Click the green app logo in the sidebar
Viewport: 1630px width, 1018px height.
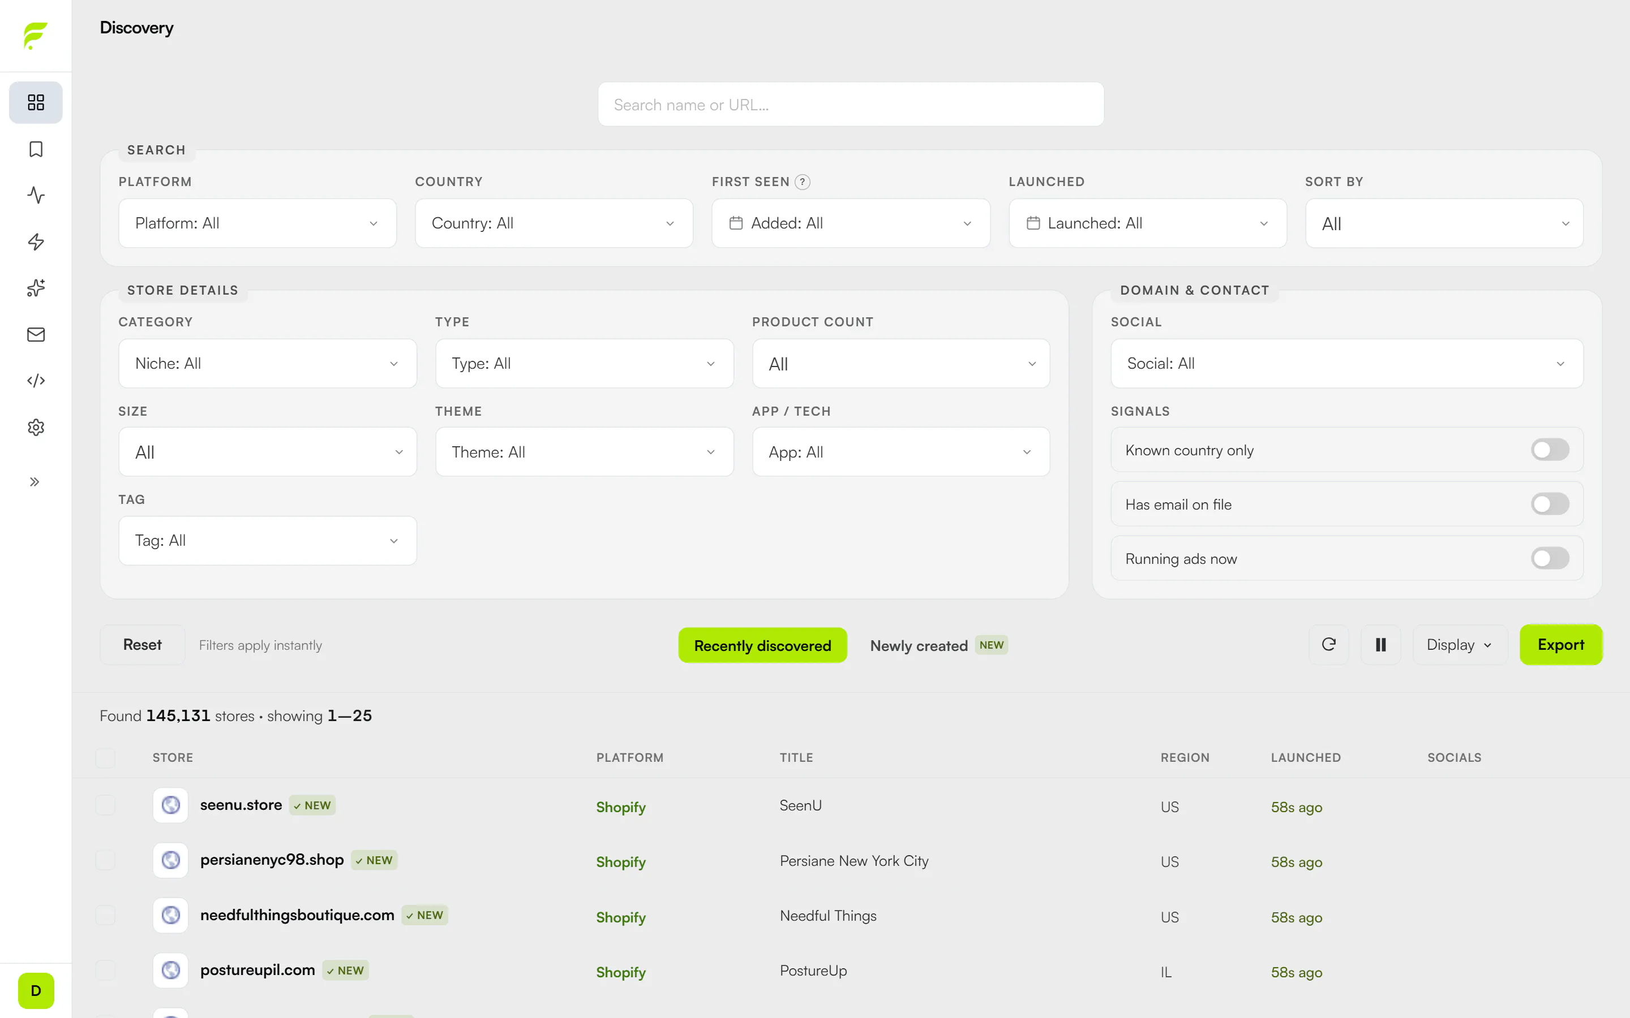pos(36,36)
